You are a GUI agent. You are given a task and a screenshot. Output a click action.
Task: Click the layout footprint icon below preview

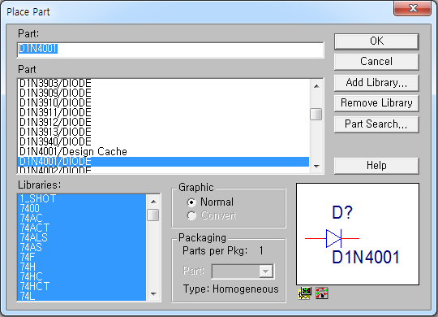pos(322,293)
